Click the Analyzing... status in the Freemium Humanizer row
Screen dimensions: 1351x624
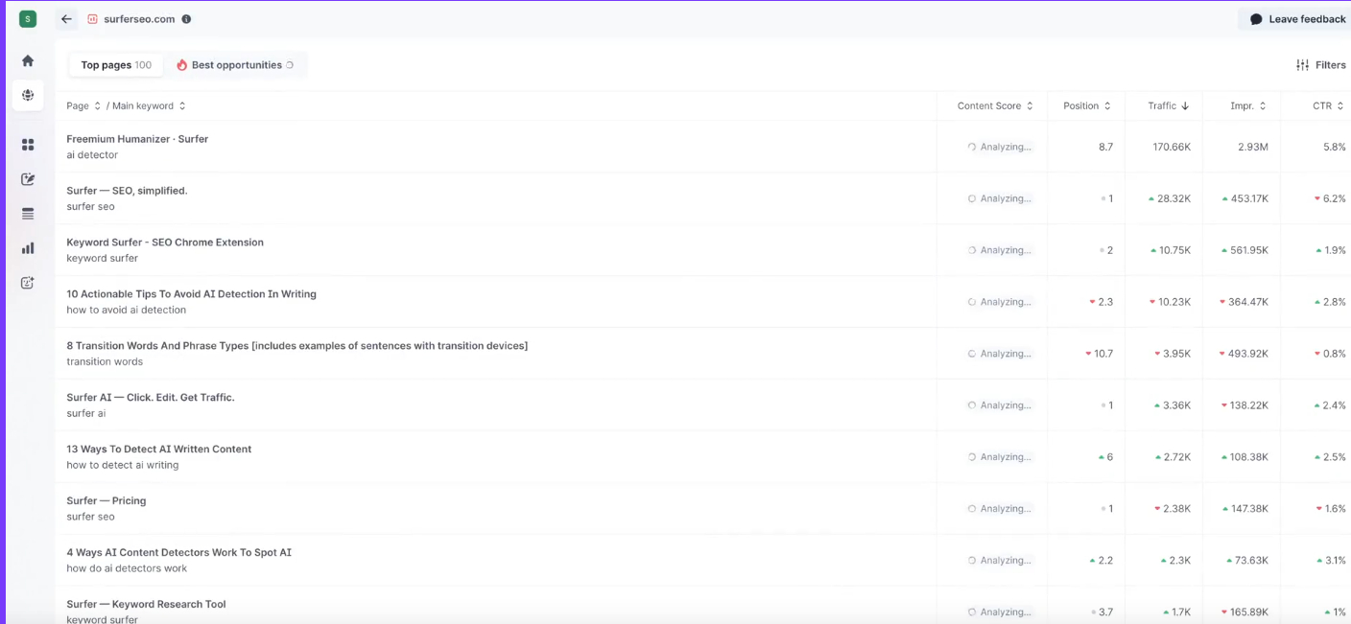click(1000, 148)
